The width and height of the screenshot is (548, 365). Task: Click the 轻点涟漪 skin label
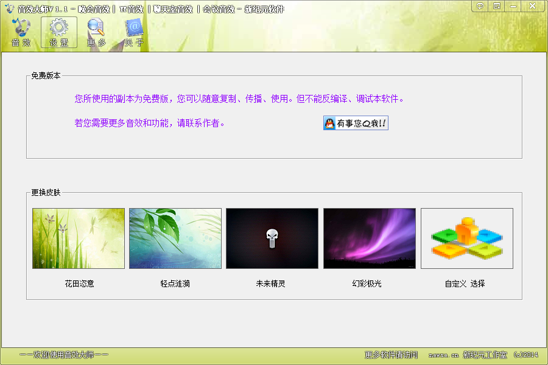point(175,283)
